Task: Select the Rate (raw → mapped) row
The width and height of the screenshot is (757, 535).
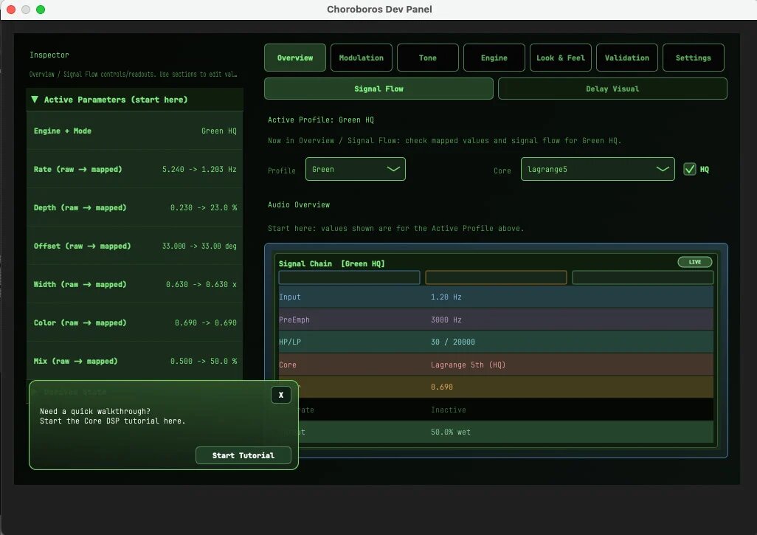Action: point(135,169)
